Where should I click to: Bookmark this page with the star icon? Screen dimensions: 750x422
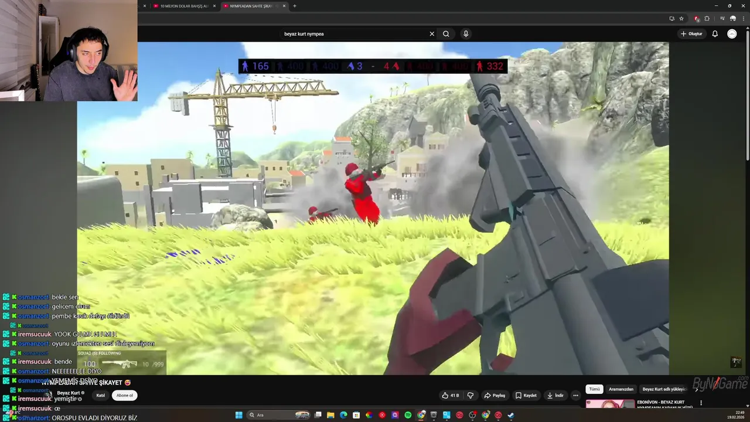681,19
